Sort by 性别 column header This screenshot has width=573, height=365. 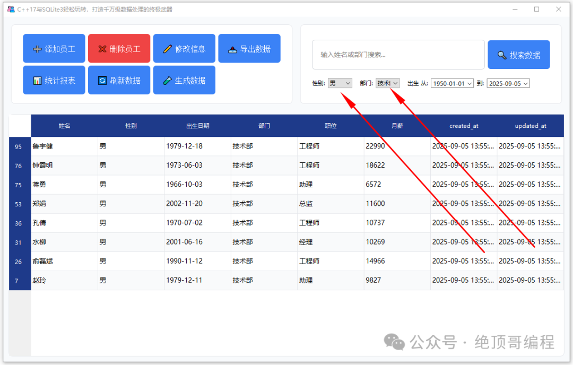click(131, 126)
